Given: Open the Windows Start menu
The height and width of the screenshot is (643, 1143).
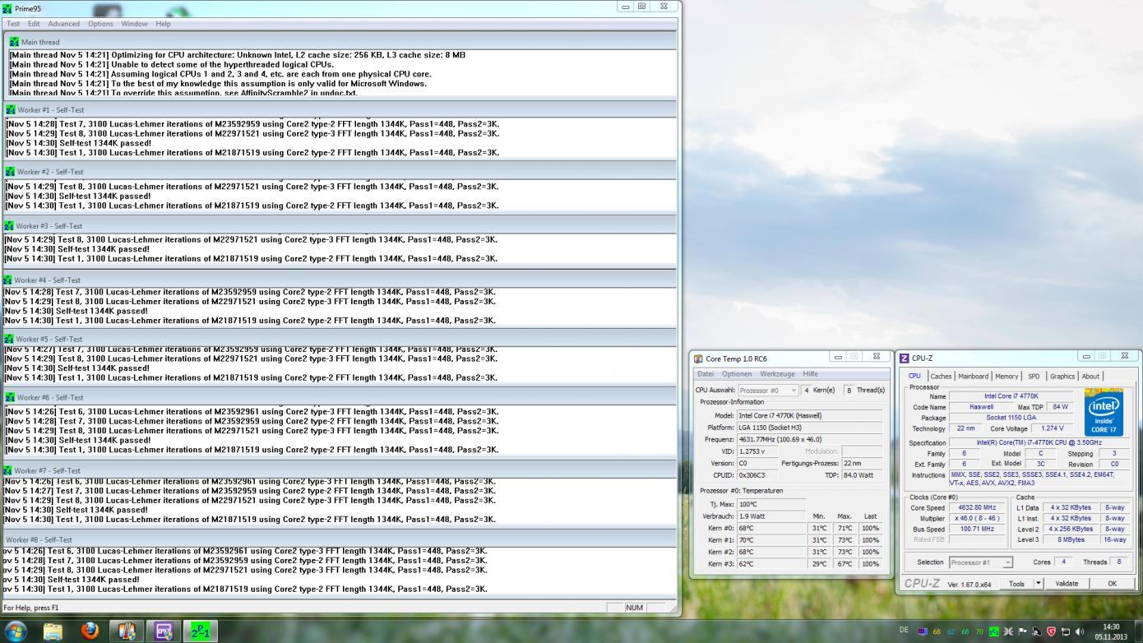Looking at the screenshot, I should coord(16,631).
